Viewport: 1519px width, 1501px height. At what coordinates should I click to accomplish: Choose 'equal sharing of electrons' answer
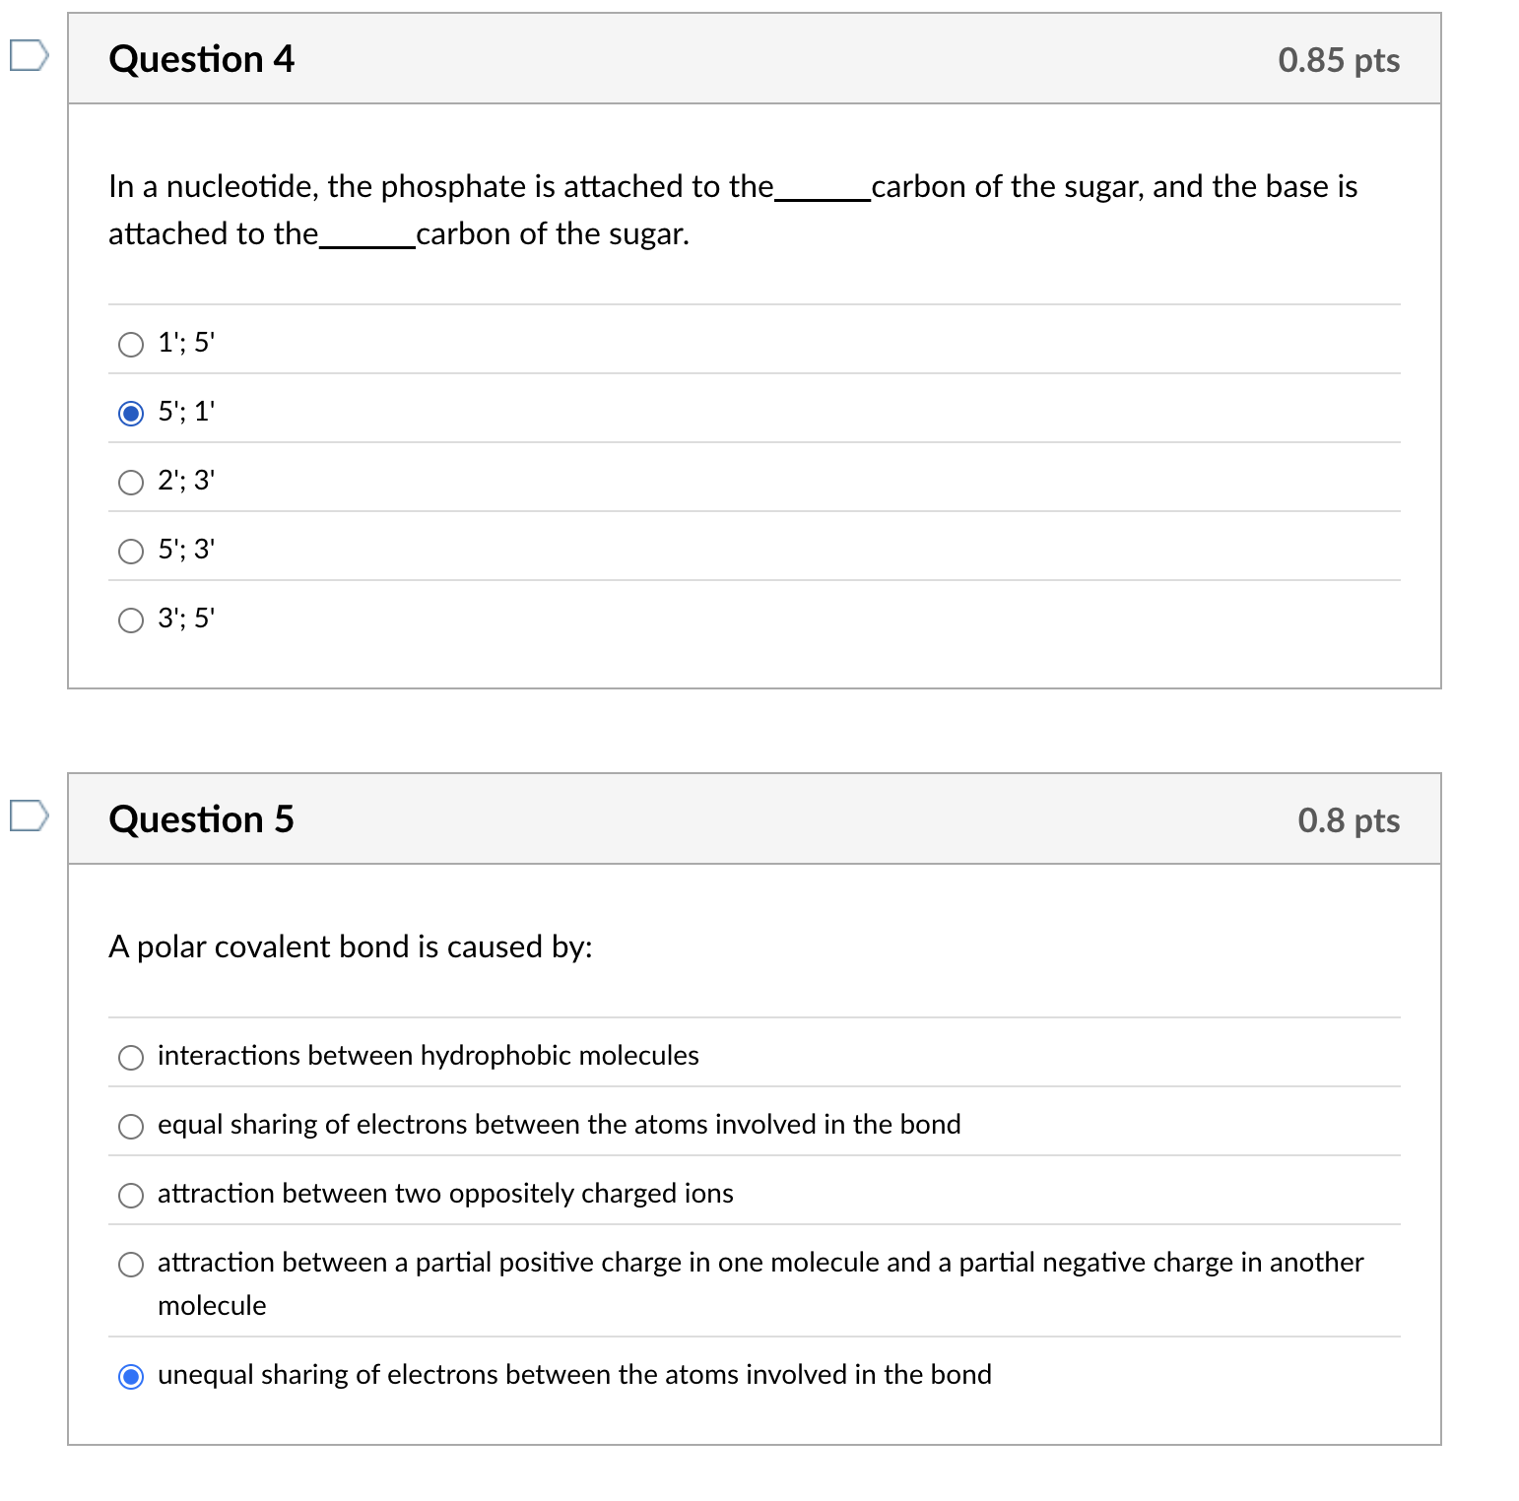tap(130, 1126)
